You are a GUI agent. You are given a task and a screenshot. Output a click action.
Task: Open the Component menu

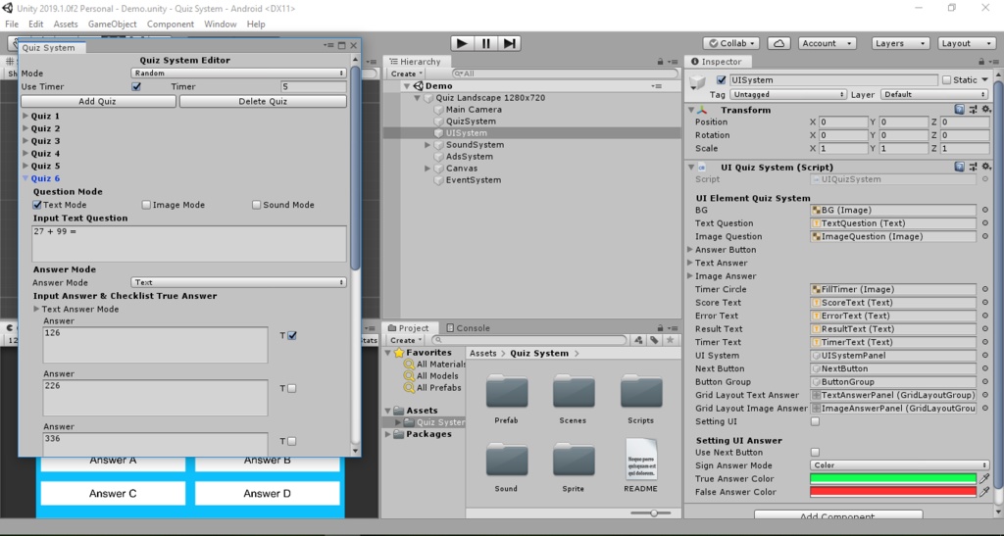point(171,24)
